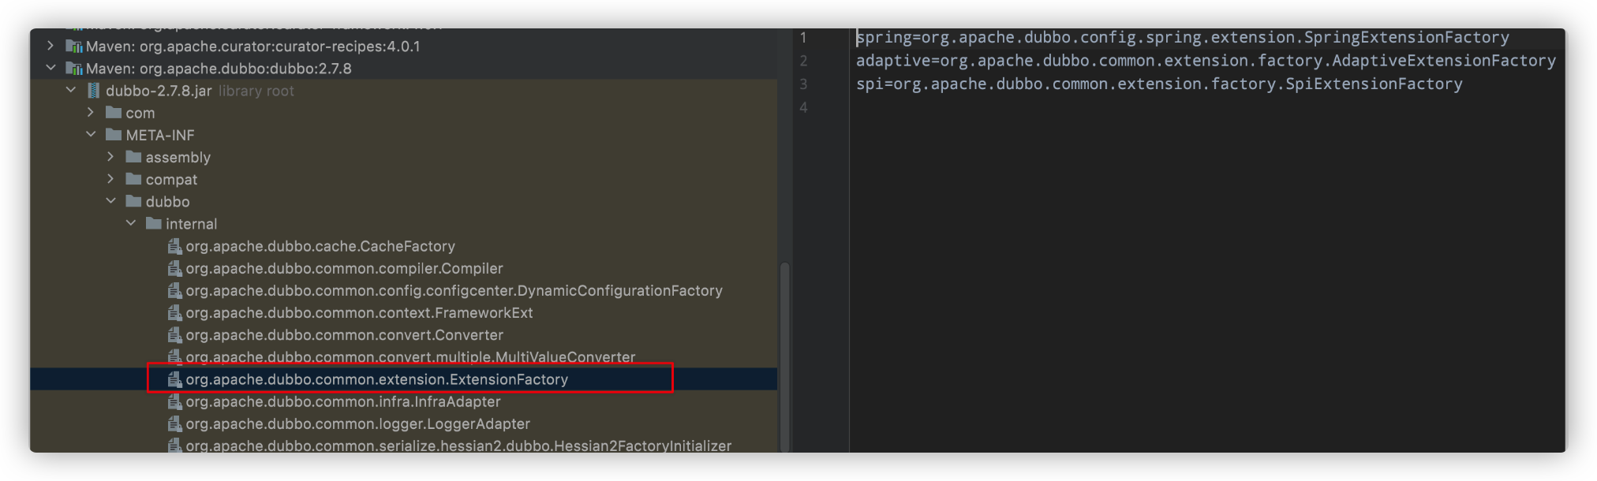The height and width of the screenshot is (481, 1597).
Task: Expand the compat folder
Action: point(110,179)
